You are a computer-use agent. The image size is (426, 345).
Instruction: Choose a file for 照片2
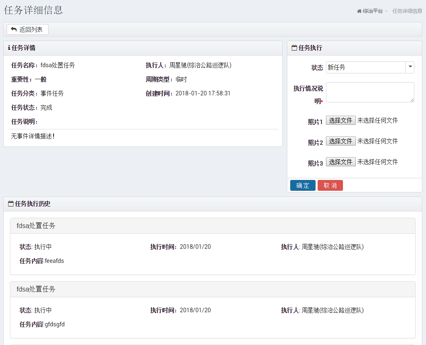point(340,141)
